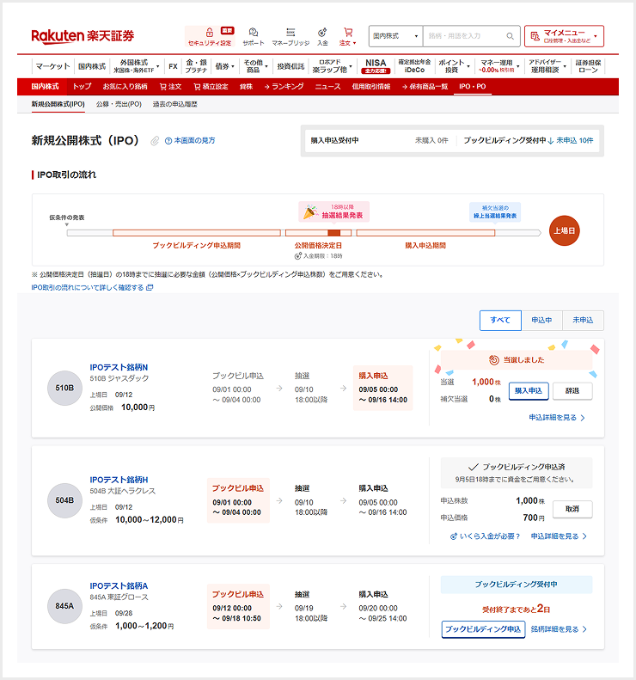Click the 入金 deposit icon
This screenshot has width=636, height=680.
pos(322,33)
